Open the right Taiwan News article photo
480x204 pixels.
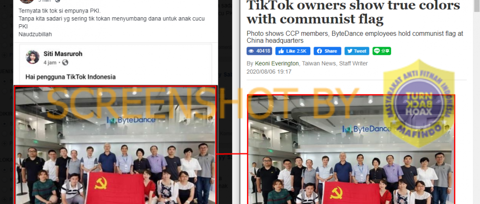click(351, 149)
